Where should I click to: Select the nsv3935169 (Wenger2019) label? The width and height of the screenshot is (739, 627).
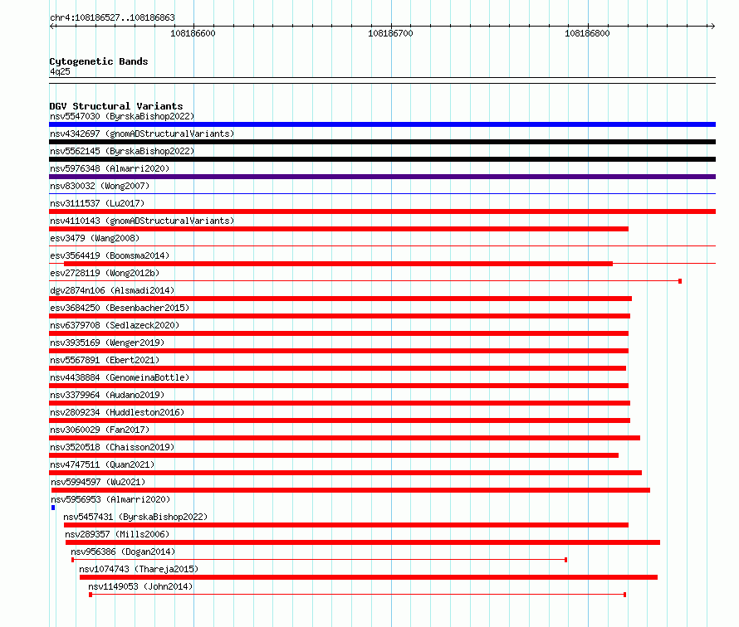[107, 343]
